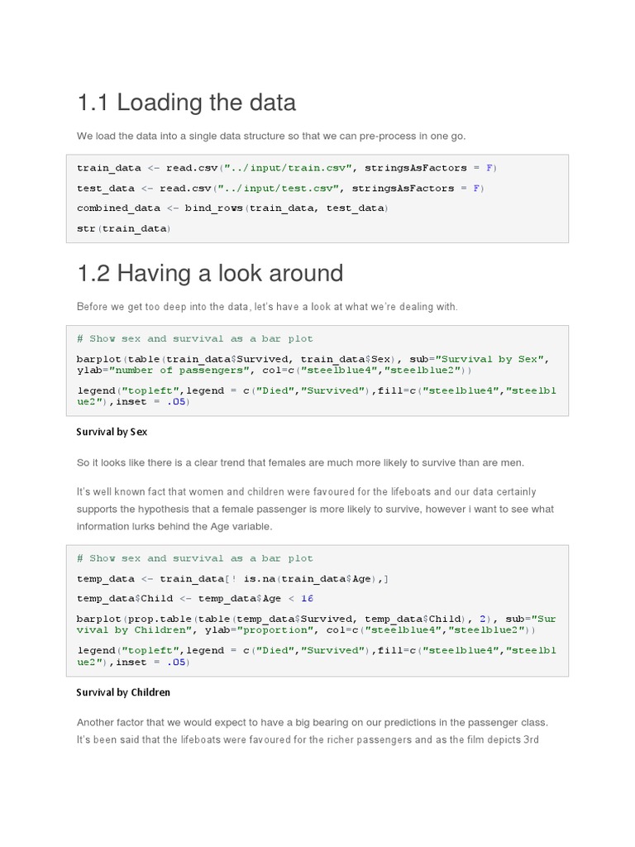Viewport: 635px width, 847px height.
Task: Click the first "# Show sex and survival" comment
Action: pyautogui.click(x=194, y=338)
